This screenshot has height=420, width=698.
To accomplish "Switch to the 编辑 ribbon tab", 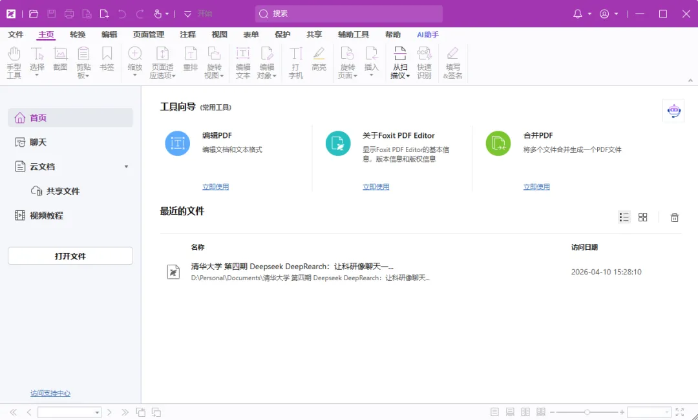I will coord(109,34).
